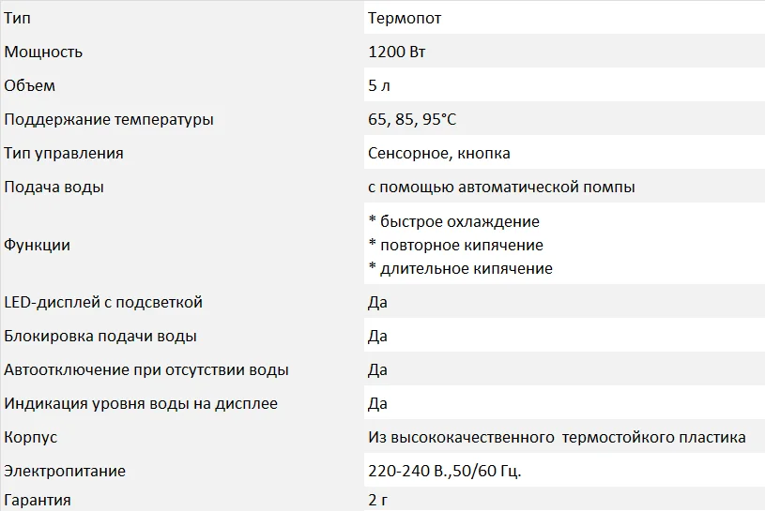
Task: Click the 'Подача воды' label
Action: 54,188
